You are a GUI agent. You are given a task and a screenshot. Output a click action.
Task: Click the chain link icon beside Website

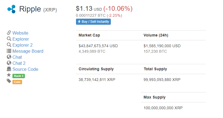coord(9,33)
